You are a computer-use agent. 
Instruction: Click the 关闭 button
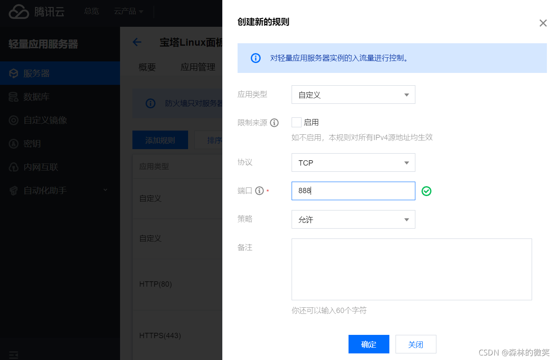pyautogui.click(x=415, y=344)
